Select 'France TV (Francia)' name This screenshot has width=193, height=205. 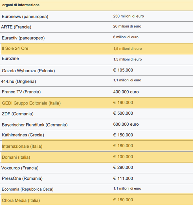pyautogui.click(x=21, y=92)
